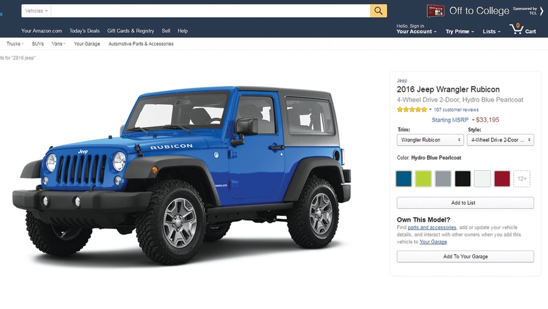This screenshot has width=548, height=309.
Task: Choose the red color swatch
Action: 502,179
